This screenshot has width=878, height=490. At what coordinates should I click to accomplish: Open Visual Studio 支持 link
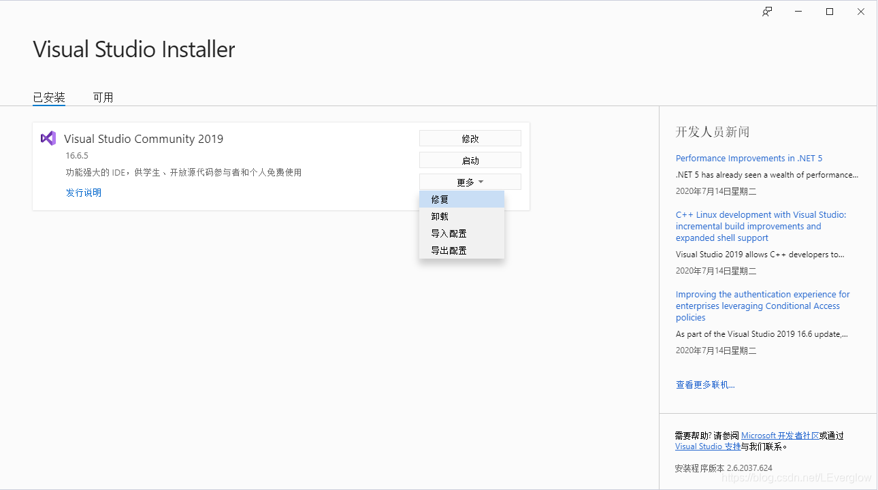click(708, 446)
